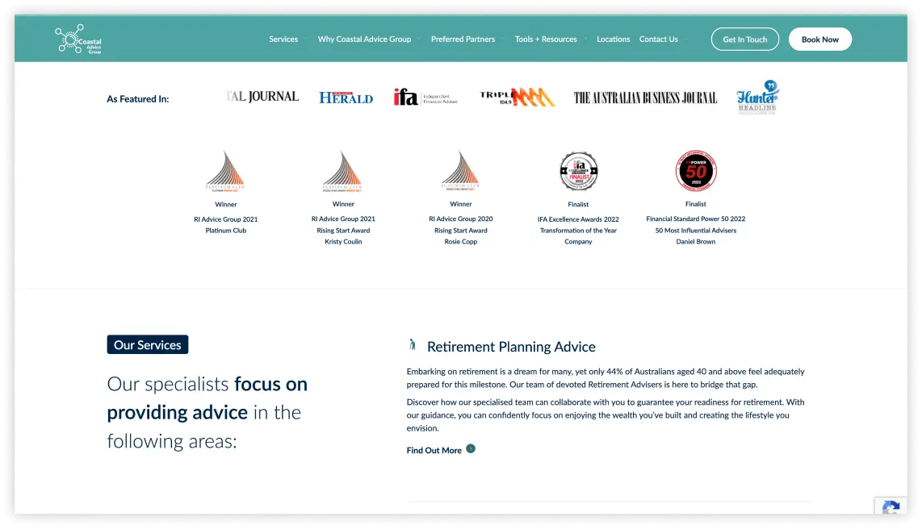Viewport: 922px width, 529px height.
Task: Click the IFA Excellence Awards finalist badge
Action: click(578, 171)
